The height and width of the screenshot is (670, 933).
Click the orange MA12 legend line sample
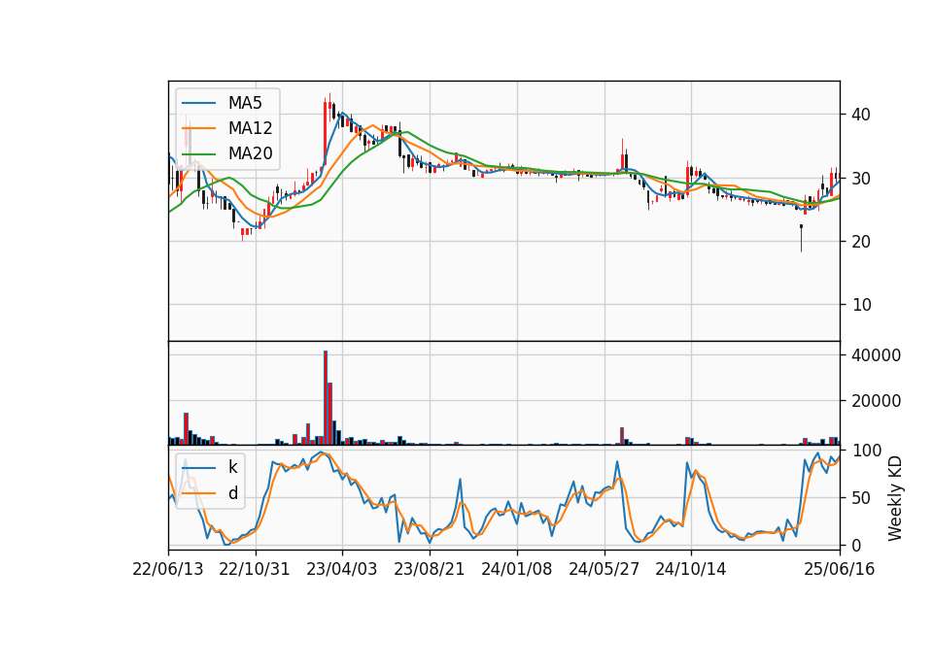[x=198, y=128]
